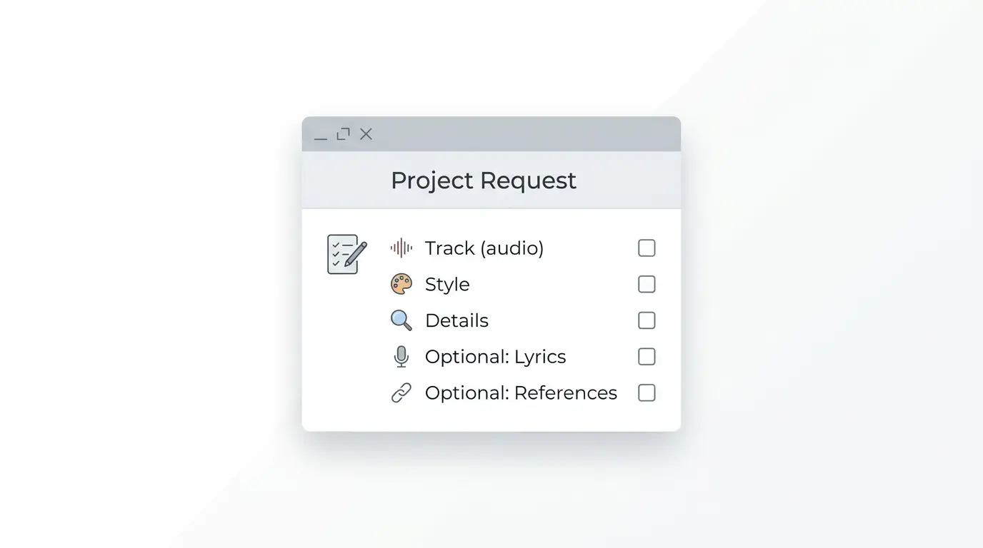
Task: Toggle the Optional: Lyrics checkbox
Action: (647, 357)
